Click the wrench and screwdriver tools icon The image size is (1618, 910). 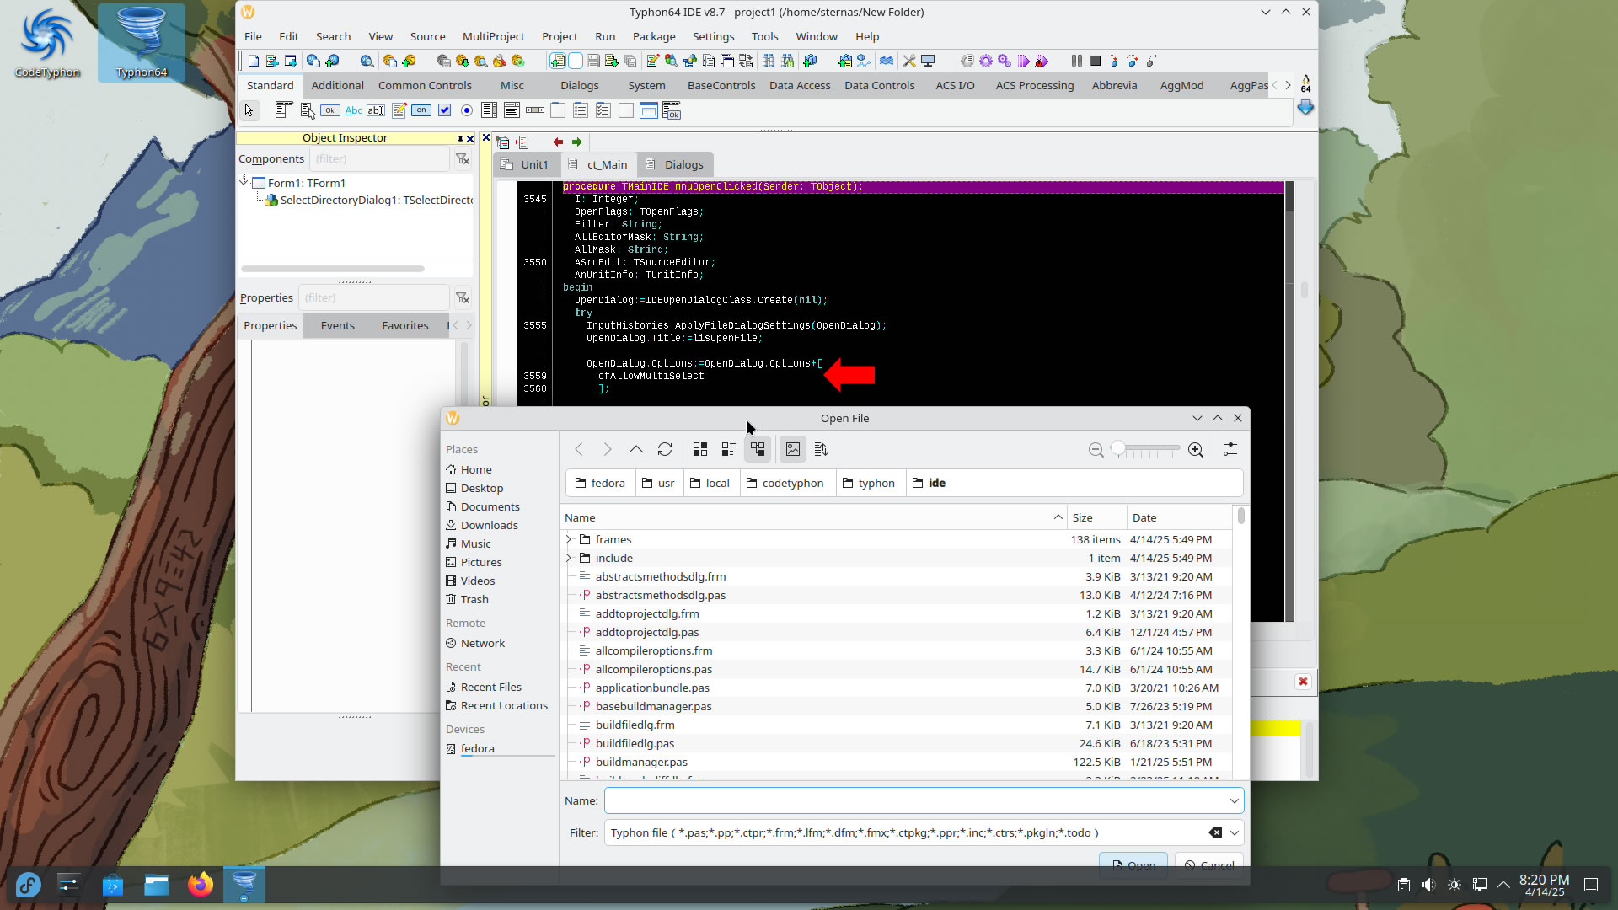point(909,61)
